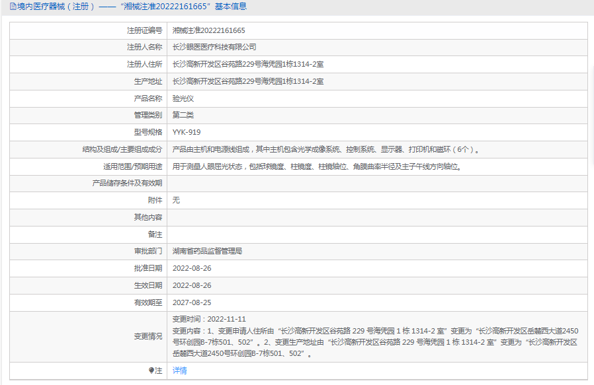Select product name 验光仪
The image size is (594, 385).
point(183,98)
